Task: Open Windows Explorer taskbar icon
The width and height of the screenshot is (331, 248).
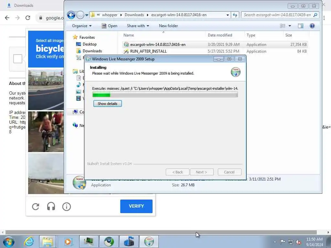Action: [x=48, y=242]
